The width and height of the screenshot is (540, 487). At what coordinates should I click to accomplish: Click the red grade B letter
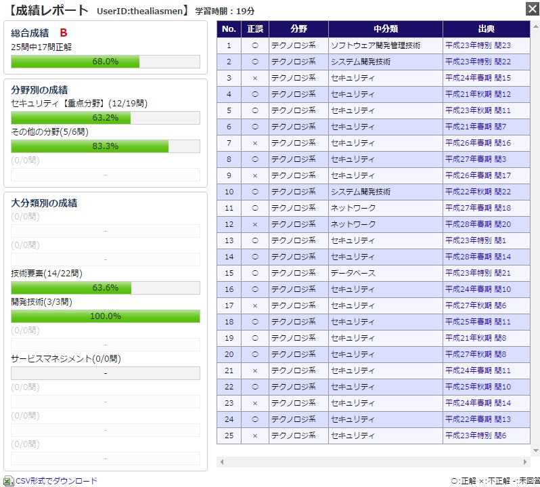[x=64, y=33]
